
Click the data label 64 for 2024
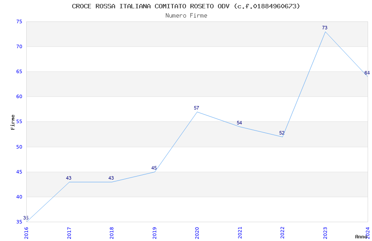(x=367, y=73)
